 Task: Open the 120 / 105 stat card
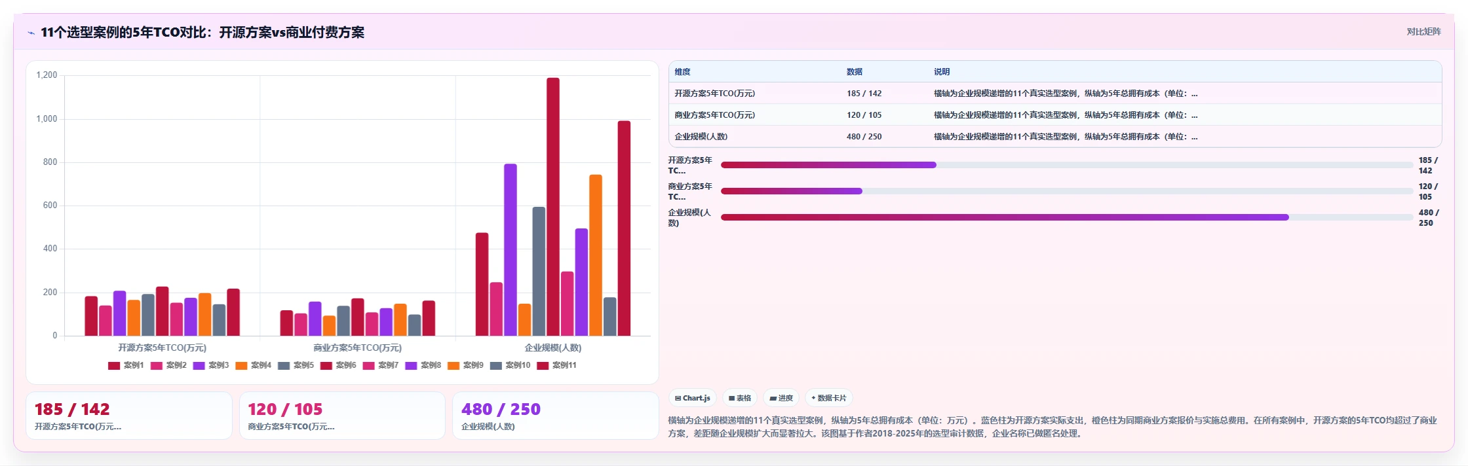[x=342, y=416]
